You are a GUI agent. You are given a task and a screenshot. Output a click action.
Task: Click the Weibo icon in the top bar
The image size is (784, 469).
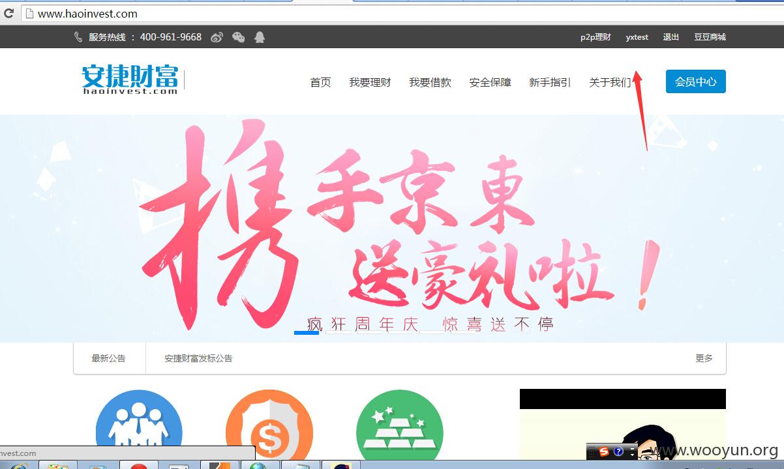click(217, 37)
